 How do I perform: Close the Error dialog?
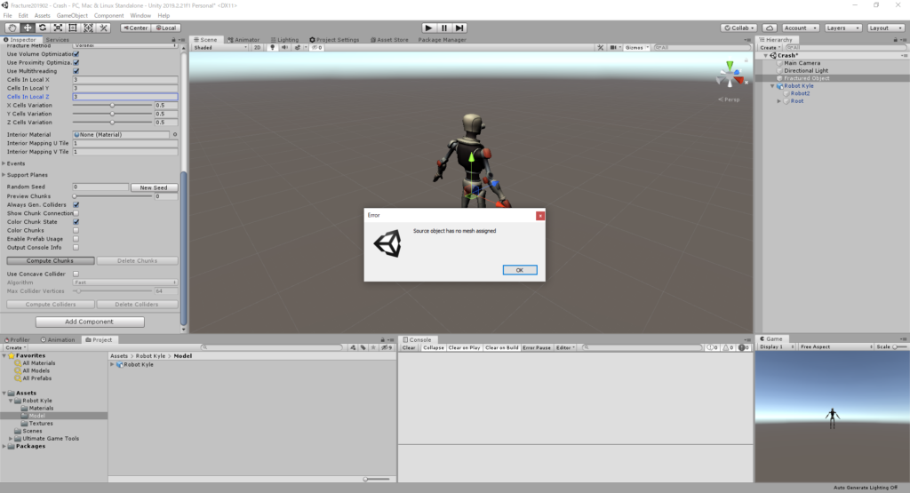(x=540, y=216)
